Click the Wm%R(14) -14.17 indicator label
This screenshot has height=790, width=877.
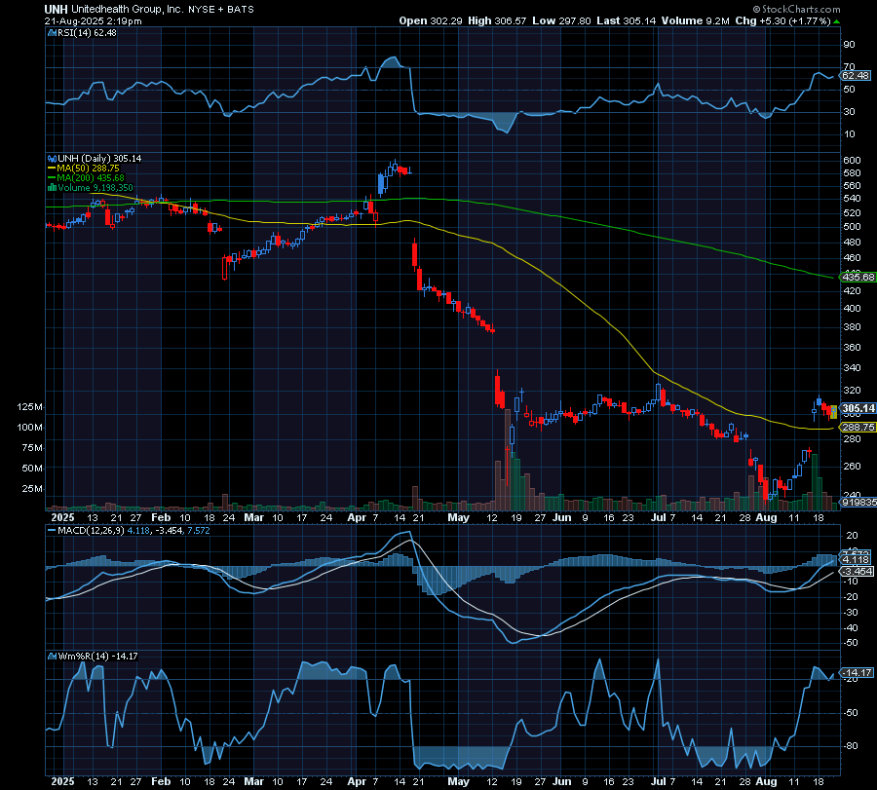tap(97, 657)
